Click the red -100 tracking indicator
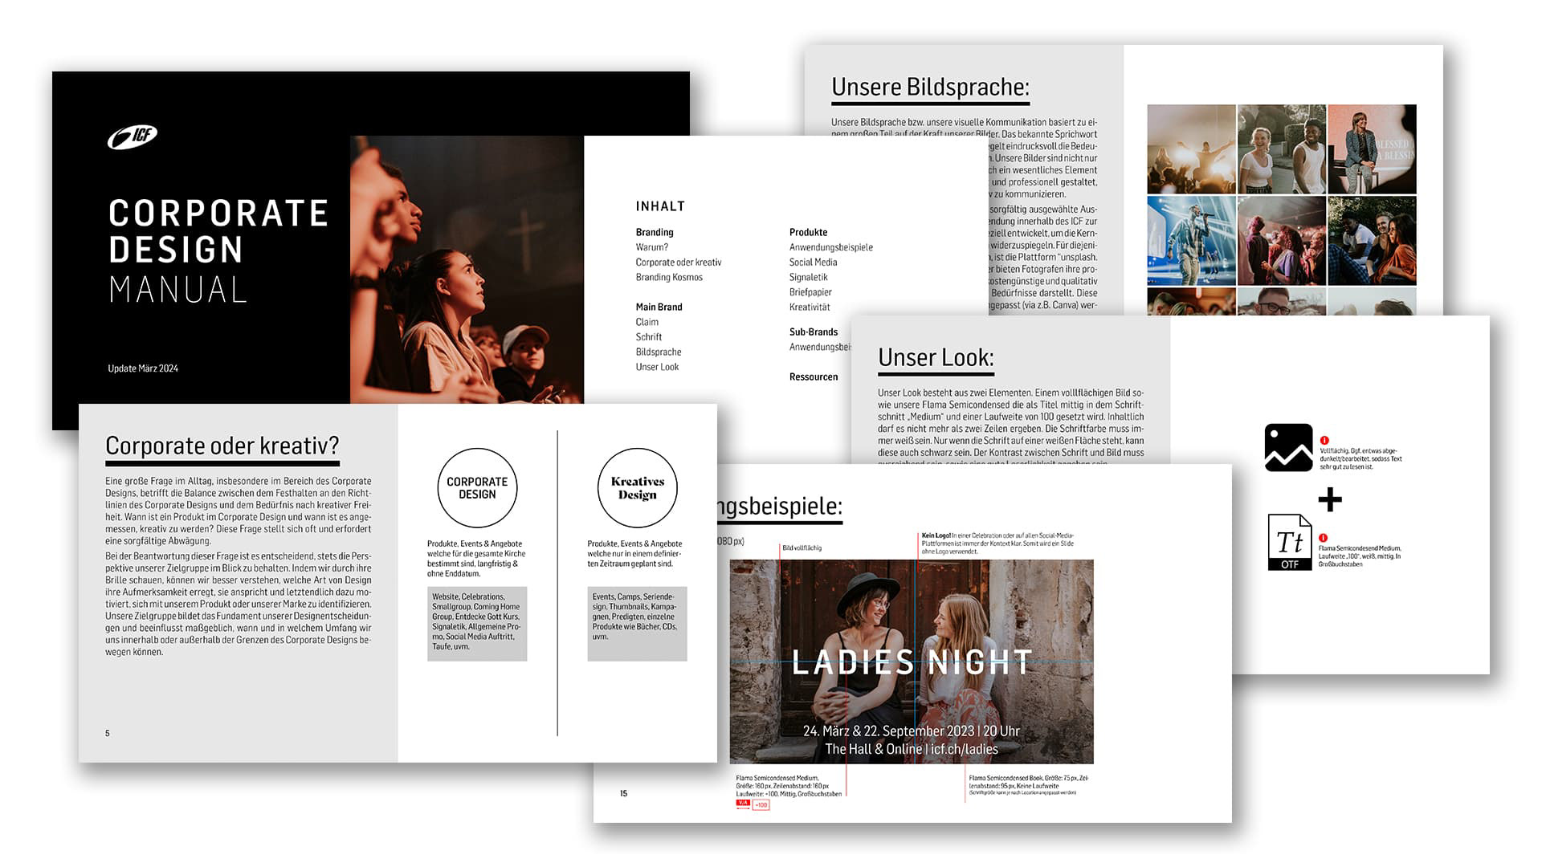The height and width of the screenshot is (867, 1542). [760, 804]
